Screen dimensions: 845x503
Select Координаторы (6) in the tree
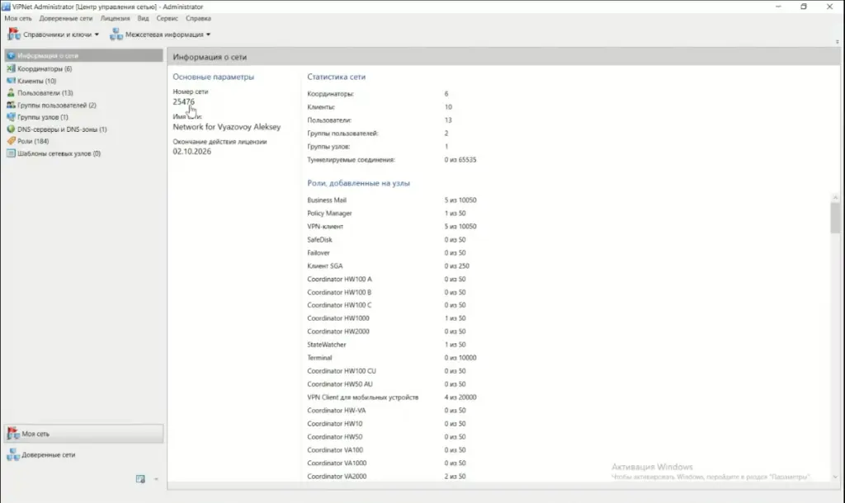[x=45, y=68]
